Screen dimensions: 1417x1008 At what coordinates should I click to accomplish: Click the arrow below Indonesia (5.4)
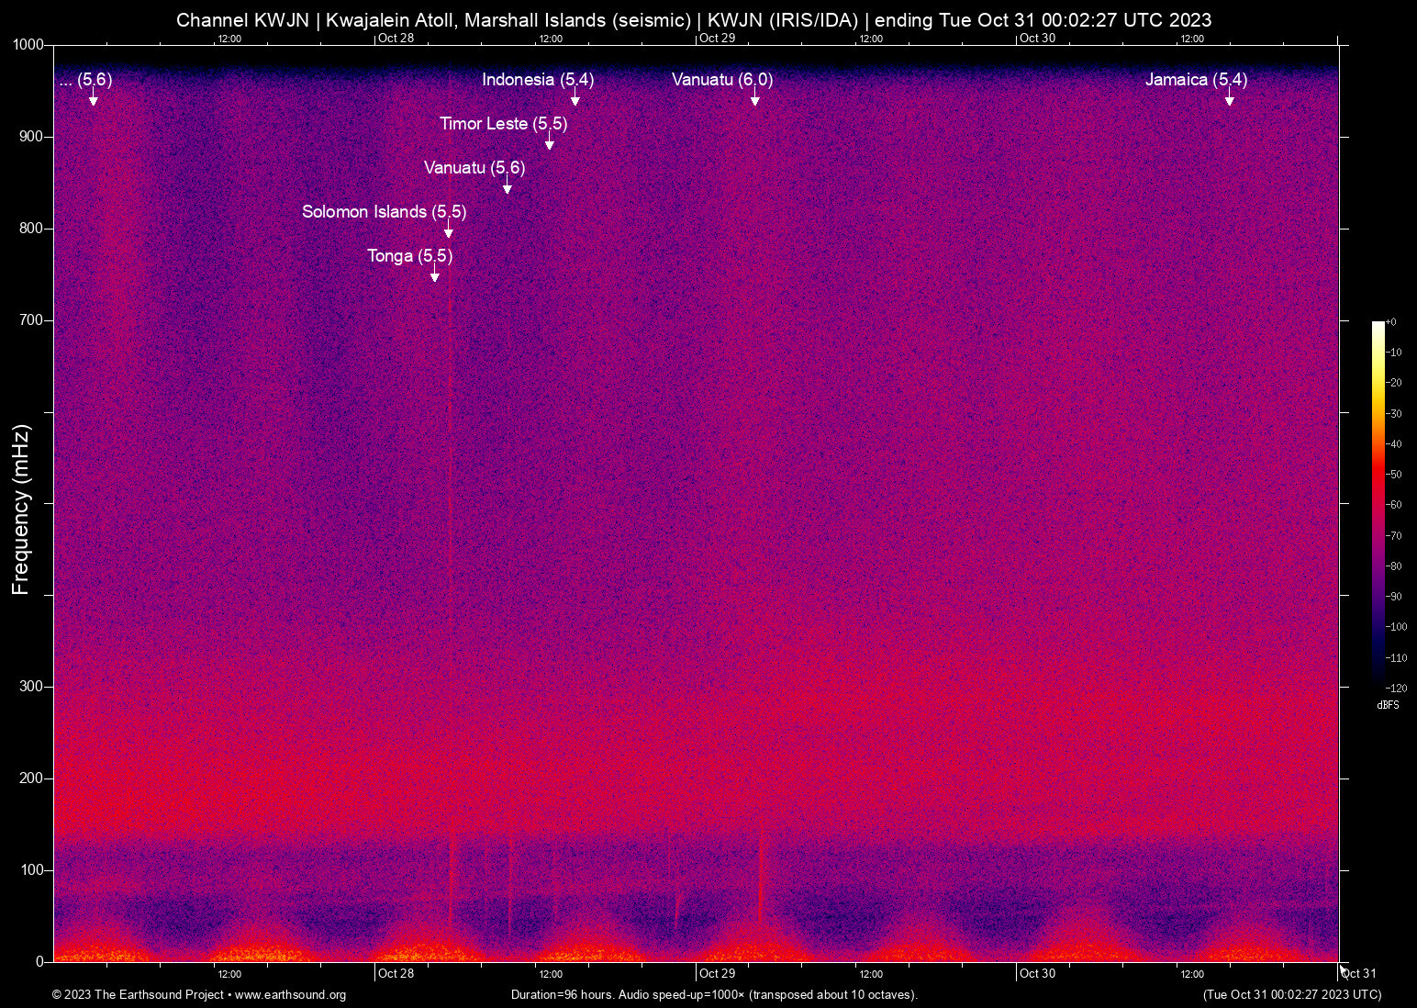coord(575,99)
